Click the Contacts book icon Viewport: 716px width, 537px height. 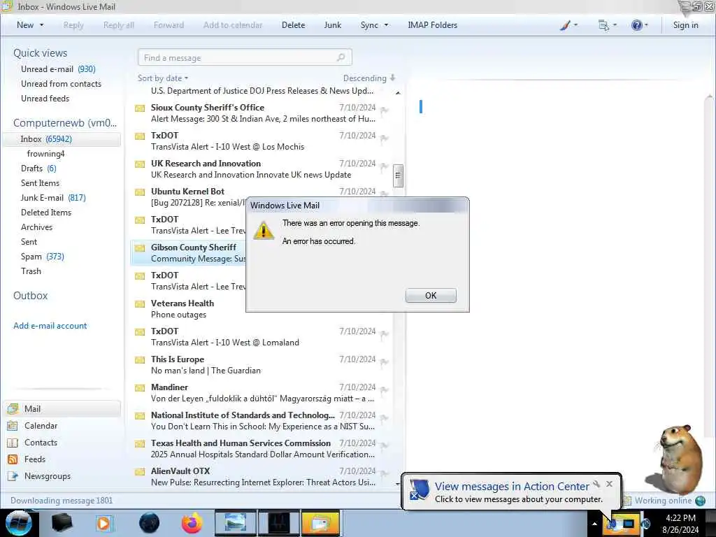point(13,443)
